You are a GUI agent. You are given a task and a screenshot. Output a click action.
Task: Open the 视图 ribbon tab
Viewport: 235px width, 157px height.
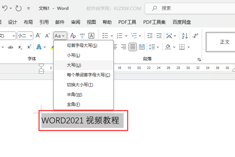[x=91, y=22]
